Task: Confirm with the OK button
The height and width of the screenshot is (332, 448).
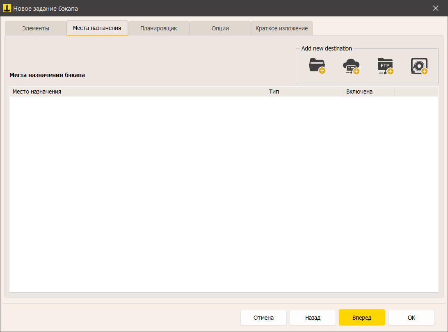Action: 411,317
